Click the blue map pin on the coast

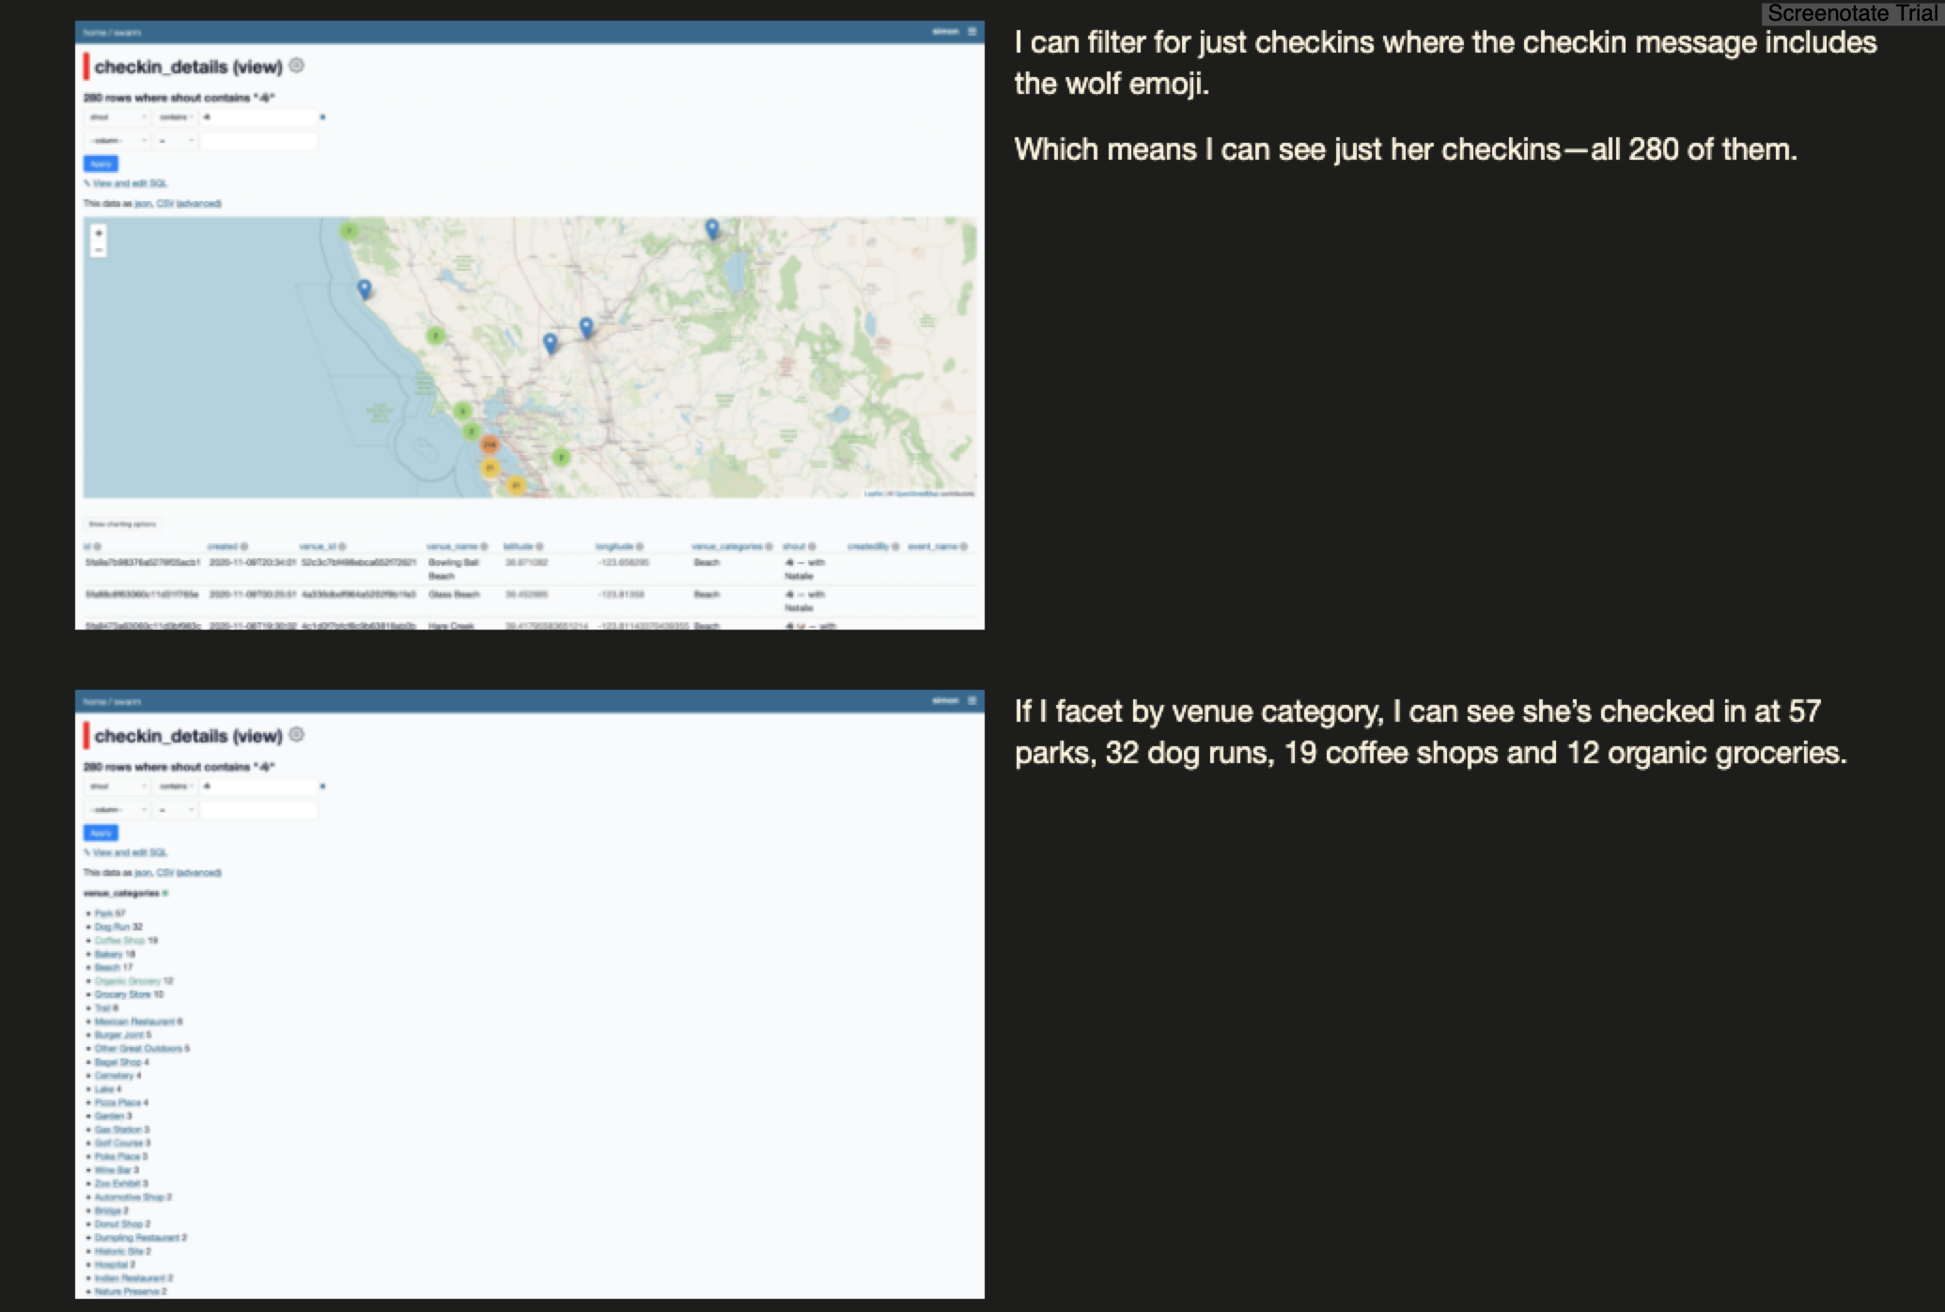[x=365, y=289]
